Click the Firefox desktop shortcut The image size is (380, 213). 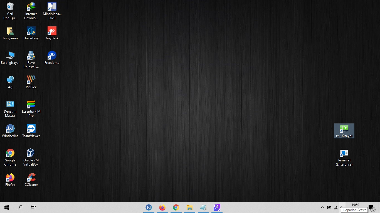click(10, 180)
